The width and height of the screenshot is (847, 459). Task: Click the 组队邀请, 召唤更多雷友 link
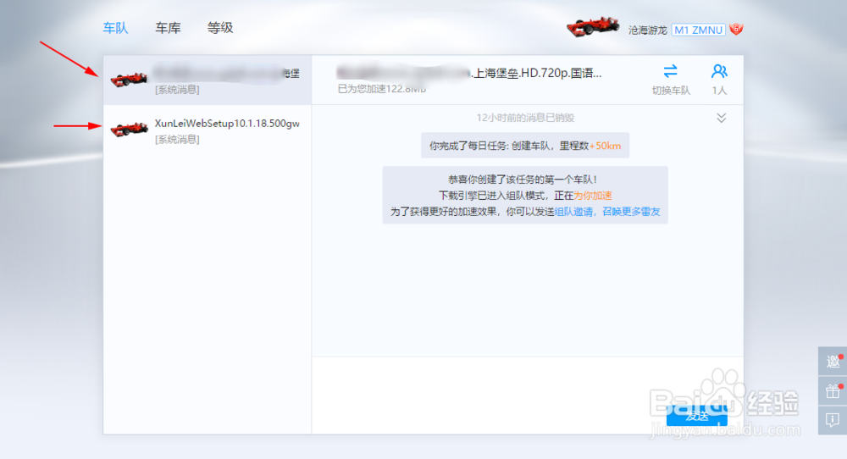click(607, 212)
